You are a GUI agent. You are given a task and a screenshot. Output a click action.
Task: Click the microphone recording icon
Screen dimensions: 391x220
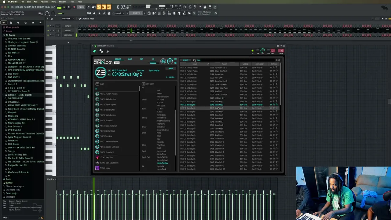195,7
